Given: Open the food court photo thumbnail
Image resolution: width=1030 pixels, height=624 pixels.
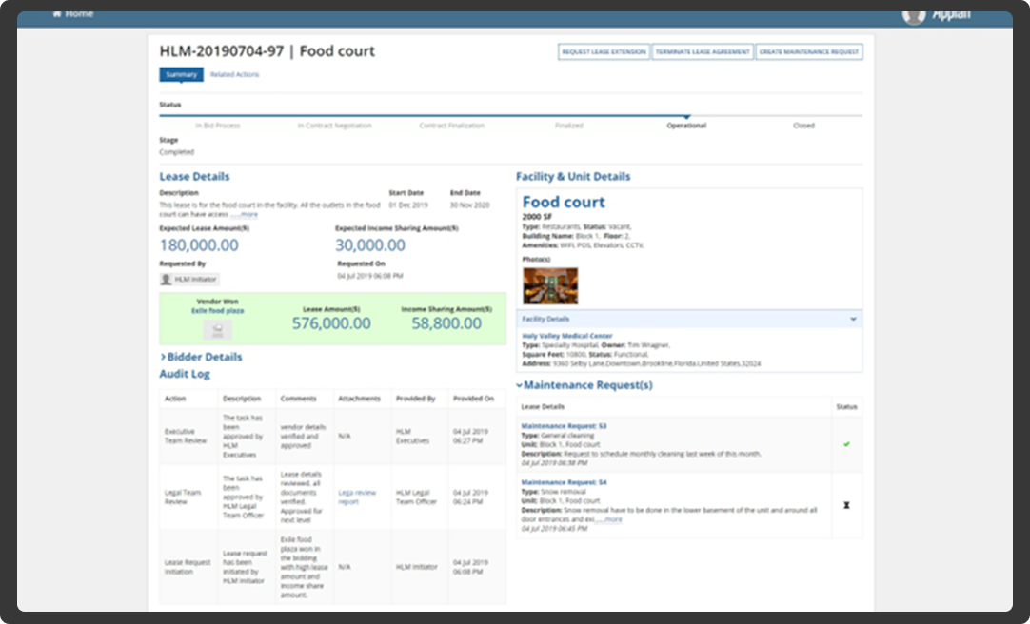Looking at the screenshot, I should point(552,283).
